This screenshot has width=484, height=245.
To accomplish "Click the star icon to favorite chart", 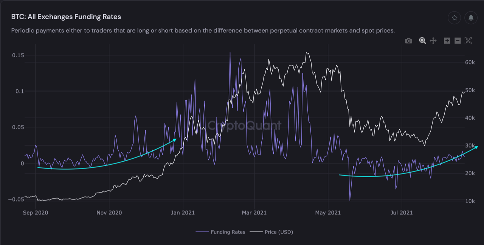I will (455, 18).
